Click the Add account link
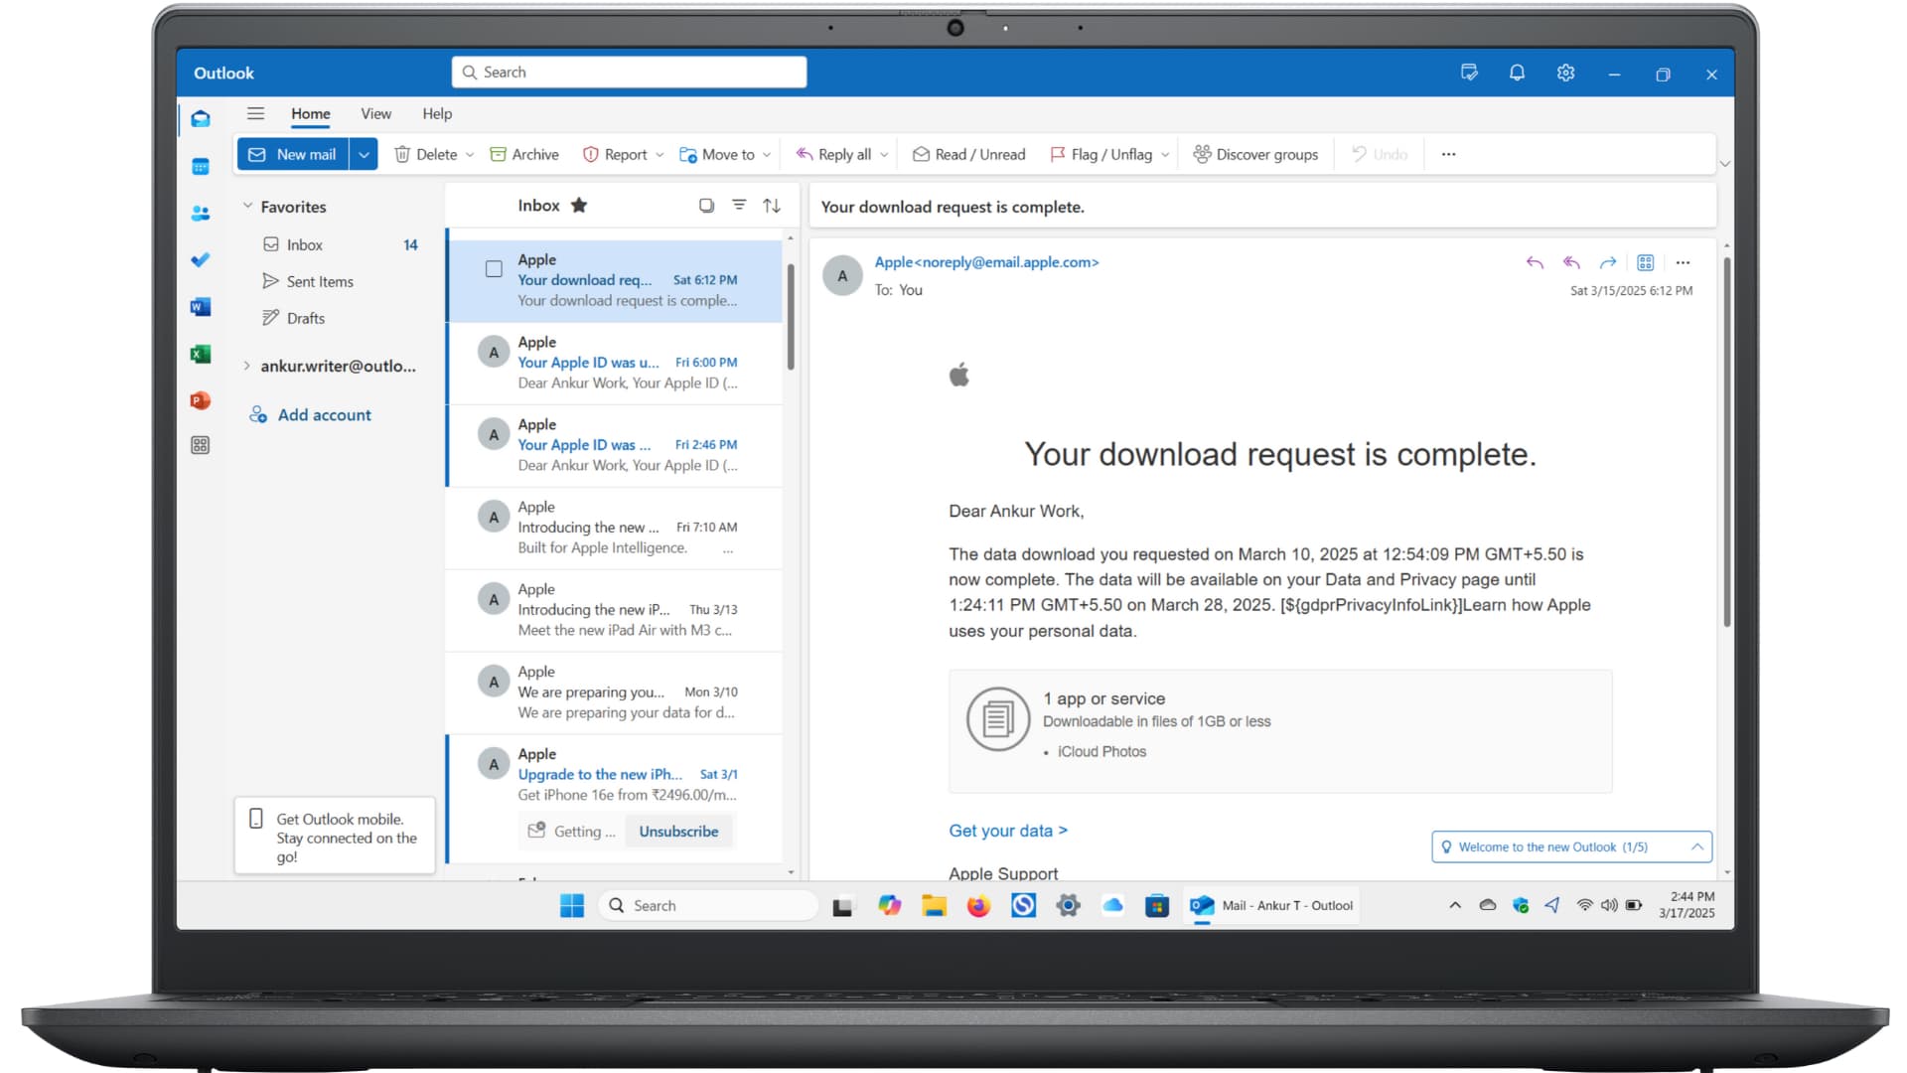The height and width of the screenshot is (1073, 1907). [310, 414]
